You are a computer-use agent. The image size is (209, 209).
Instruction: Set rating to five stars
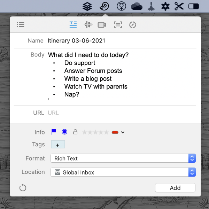(x=106, y=132)
